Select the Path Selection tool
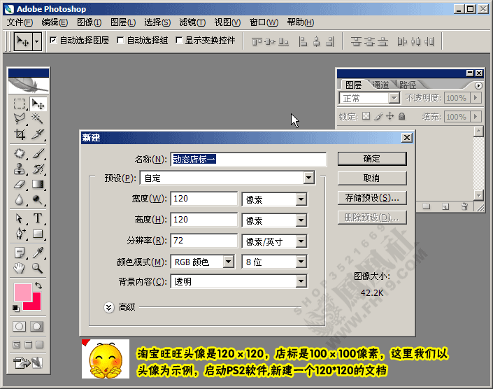Image resolution: width=493 pixels, height=389 pixels. point(19,218)
